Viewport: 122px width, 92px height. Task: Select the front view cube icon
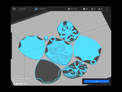coord(17,84)
